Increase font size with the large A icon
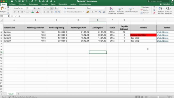This screenshot has height=98, width=174. [x=35, y=8]
